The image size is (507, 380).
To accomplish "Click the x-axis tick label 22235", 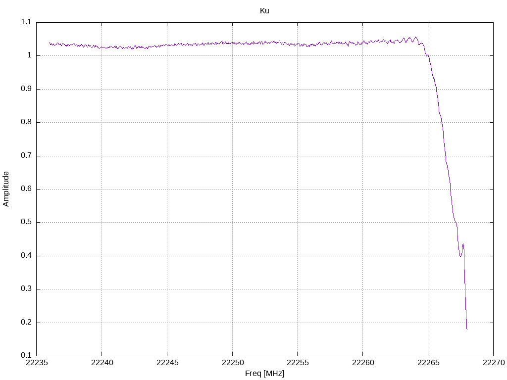I will click(37, 363).
